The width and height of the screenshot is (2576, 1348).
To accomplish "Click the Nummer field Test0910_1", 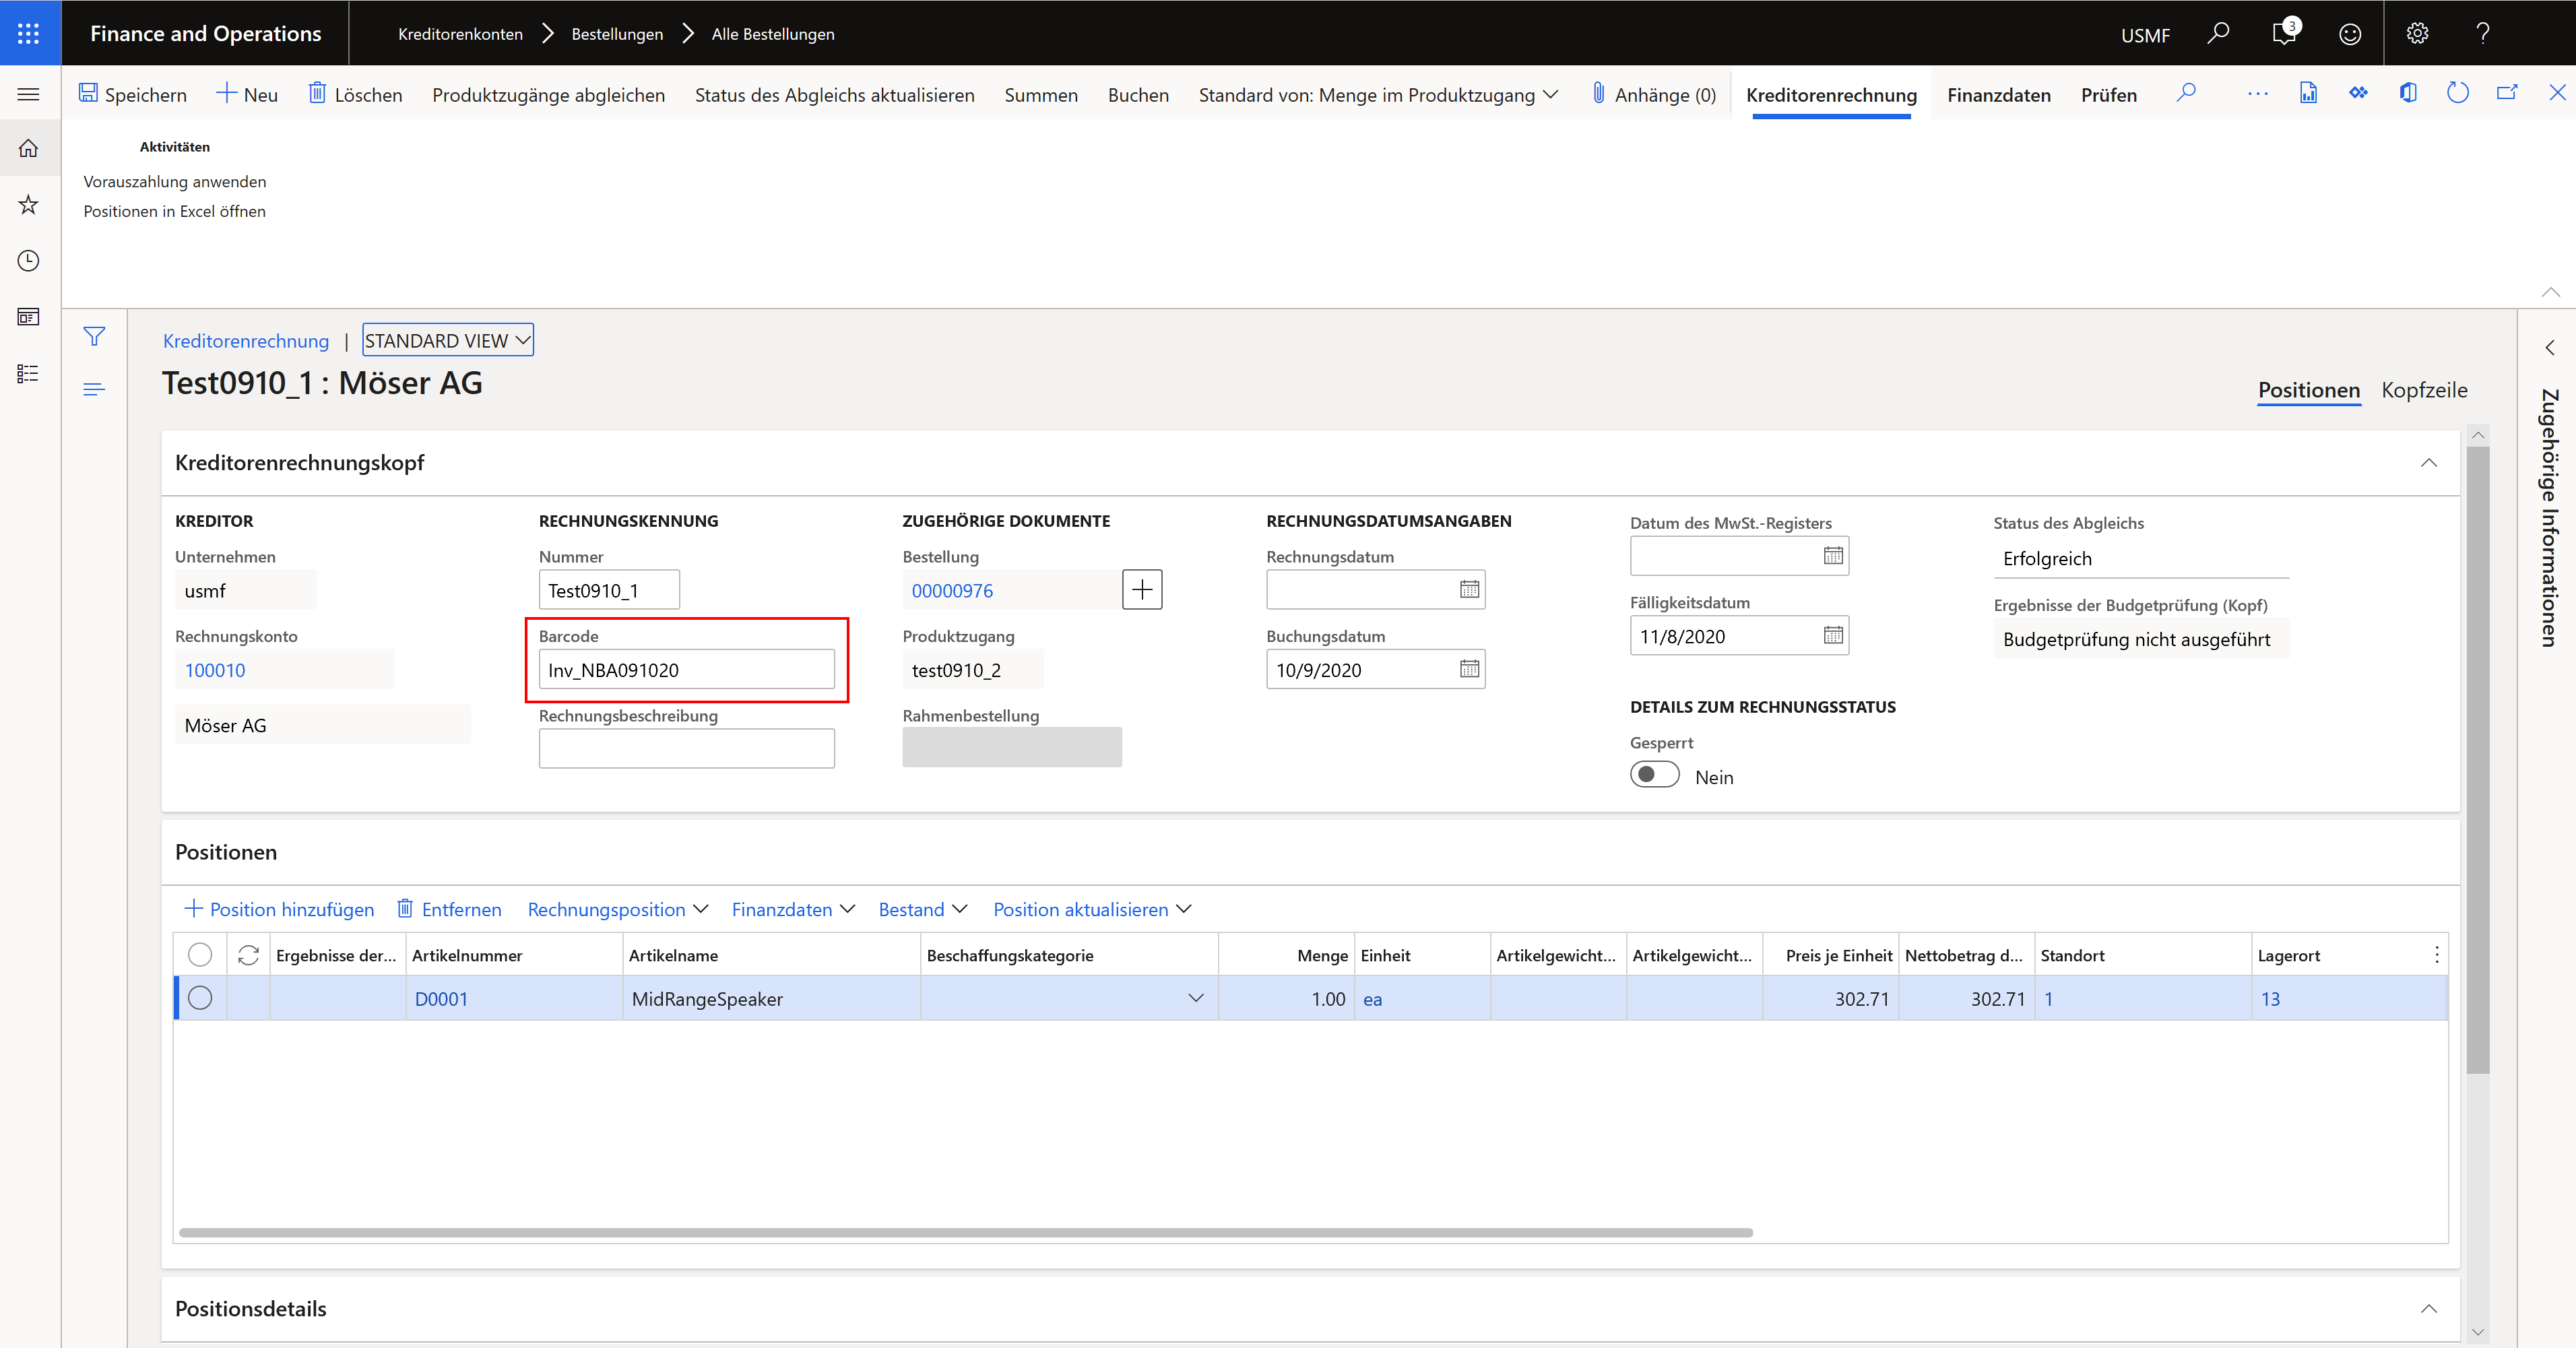I will click(609, 590).
